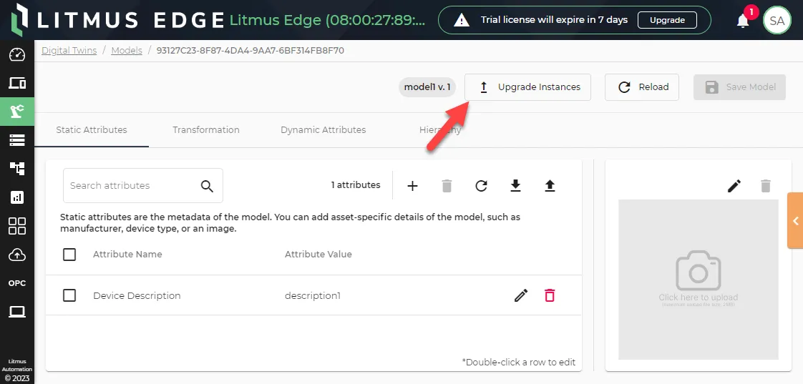Download attributes using the download arrow icon

[516, 186]
